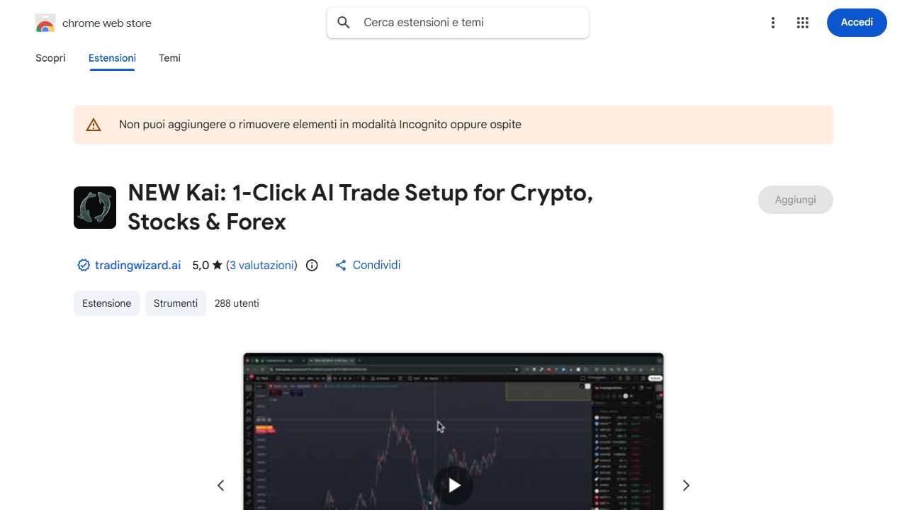
Task: Open the Google apps grid
Action: click(x=803, y=23)
